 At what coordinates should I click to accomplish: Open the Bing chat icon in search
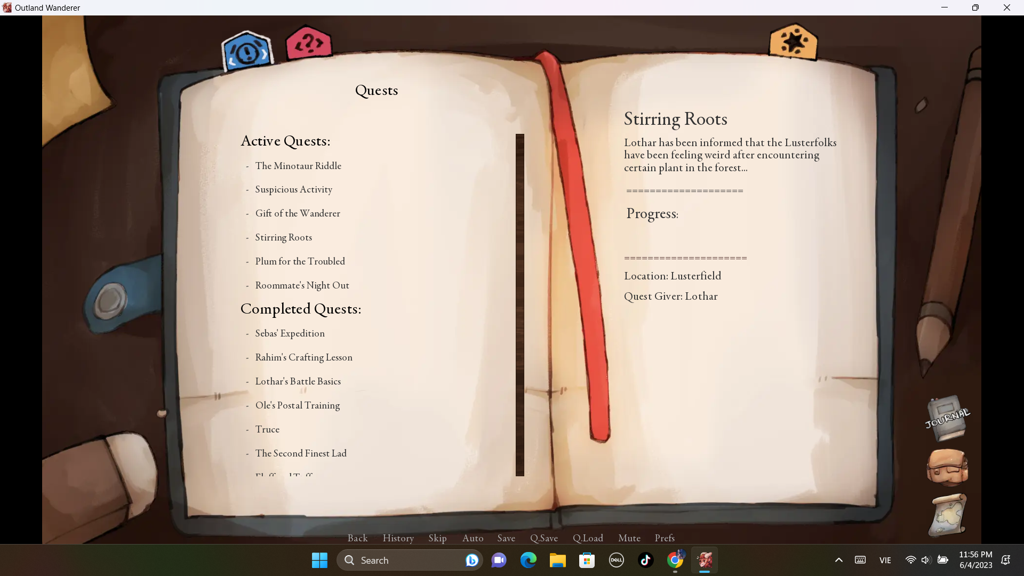click(x=471, y=560)
